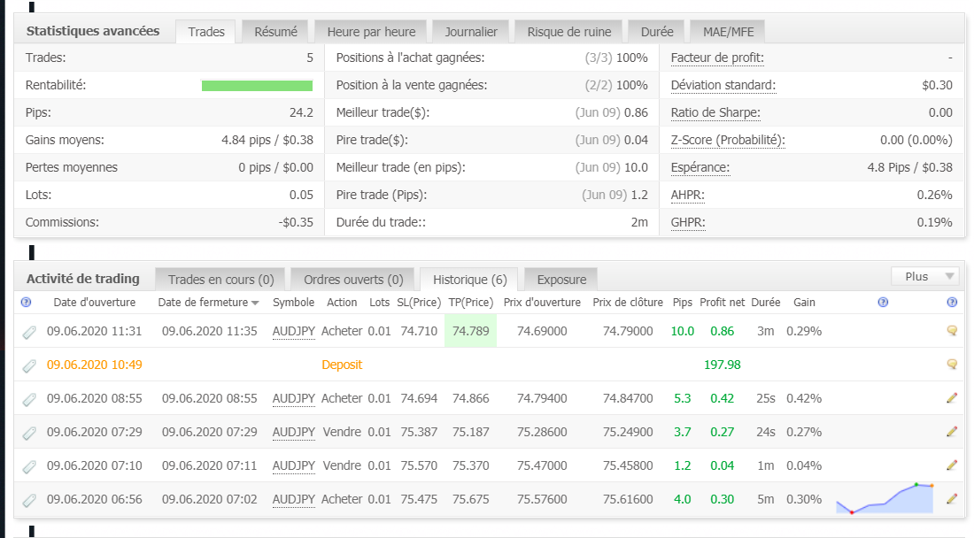Click the help icon right of Gain column
The height and width of the screenshot is (538, 974).
(x=883, y=303)
